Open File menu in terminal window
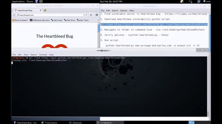Screen dimensions: 222x124 (x=14, y=54)
